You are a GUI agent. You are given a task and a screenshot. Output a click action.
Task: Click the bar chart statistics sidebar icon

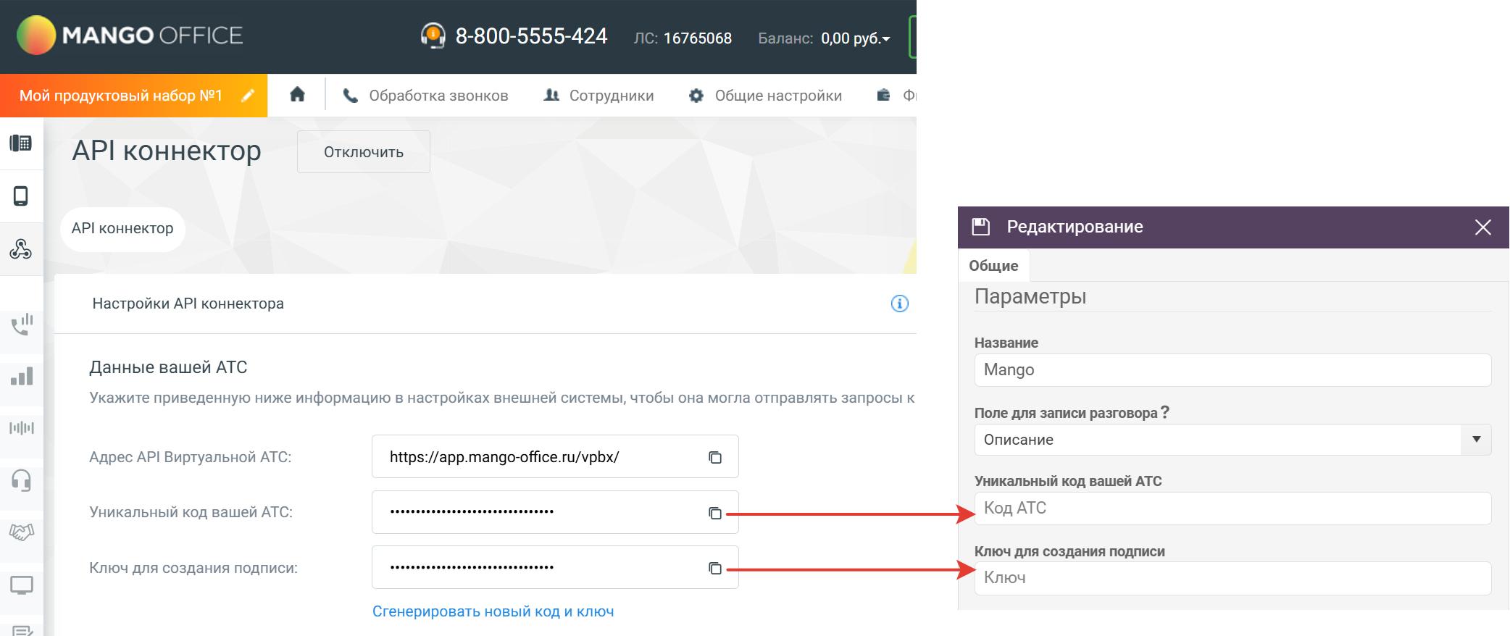click(21, 376)
